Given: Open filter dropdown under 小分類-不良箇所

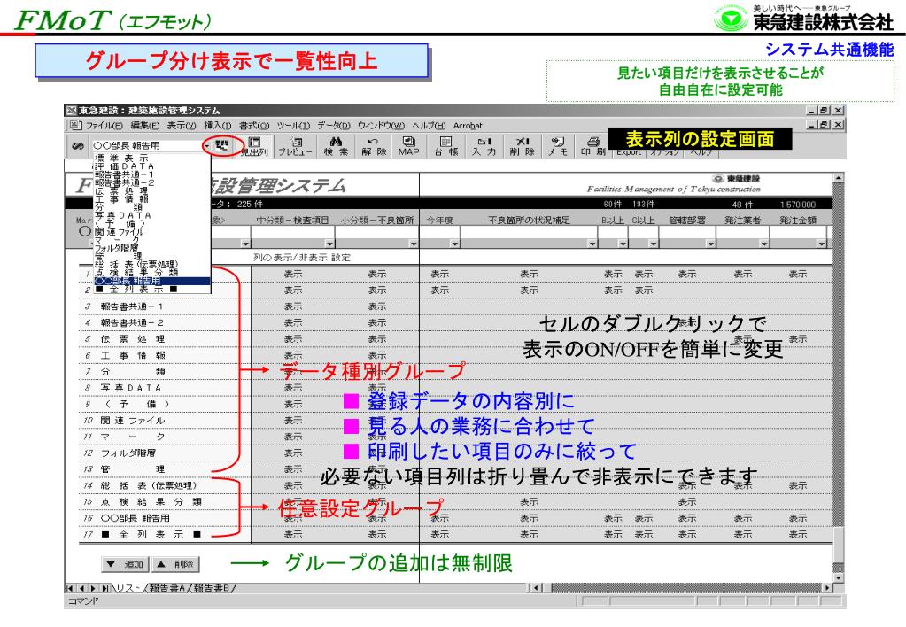Looking at the screenshot, I should click(413, 244).
